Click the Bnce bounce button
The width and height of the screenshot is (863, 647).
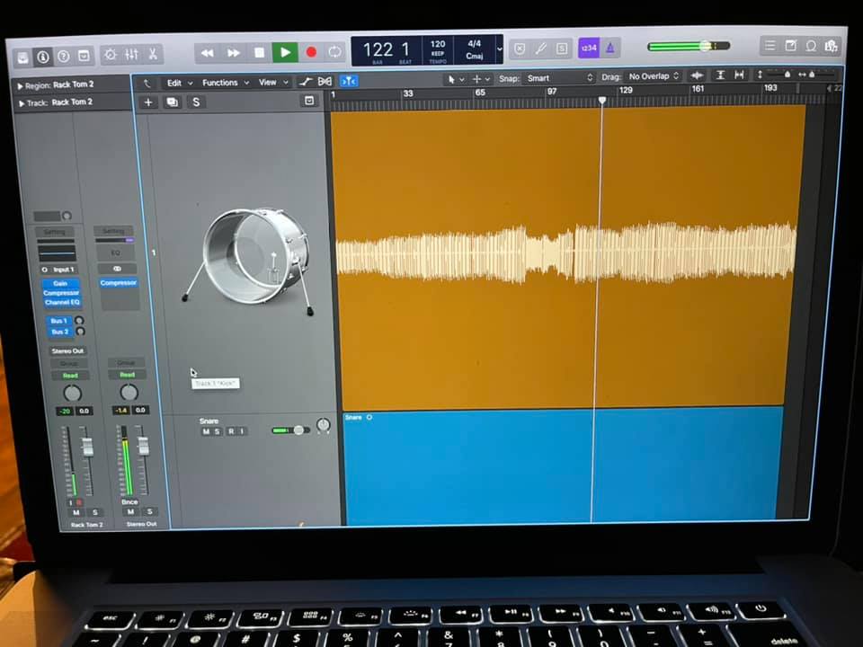click(x=129, y=501)
